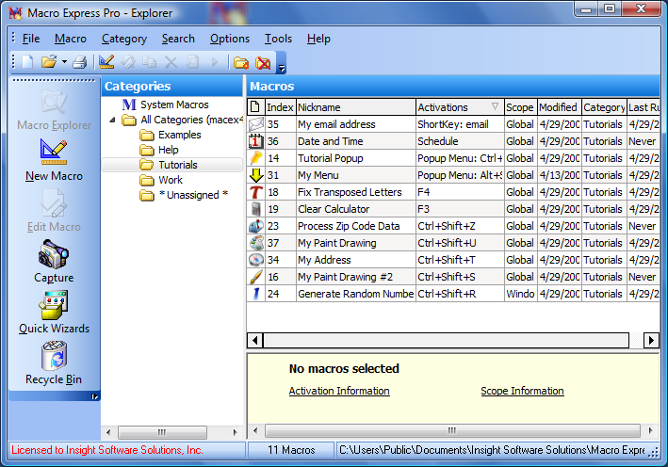Click the yellow arrow icon of My Menu
This screenshot has width=668, height=467.
[256, 175]
